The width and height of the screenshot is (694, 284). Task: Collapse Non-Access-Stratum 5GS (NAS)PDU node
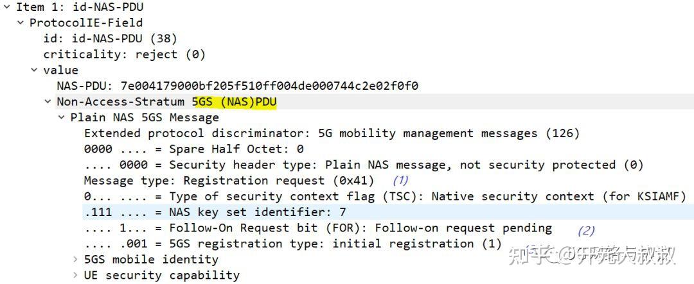click(x=48, y=101)
